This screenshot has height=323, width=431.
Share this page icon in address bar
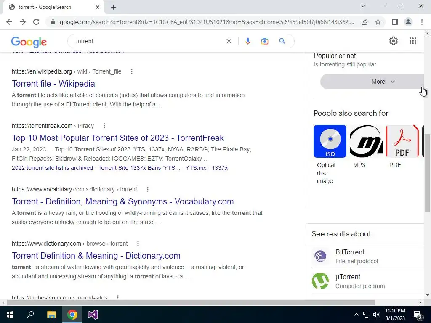364,22
